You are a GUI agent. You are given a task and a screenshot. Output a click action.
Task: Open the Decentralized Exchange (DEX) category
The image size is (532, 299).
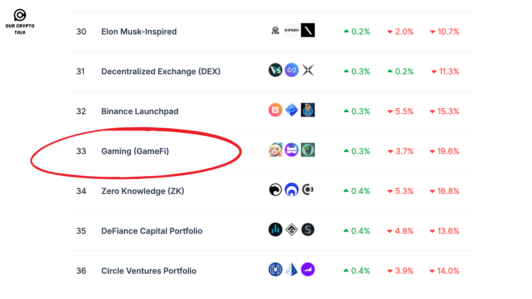[161, 71]
